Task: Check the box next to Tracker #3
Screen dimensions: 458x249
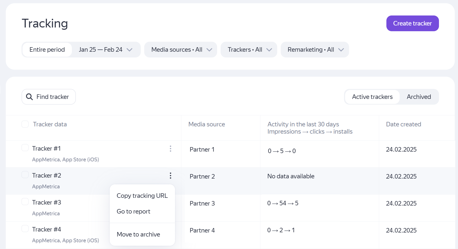Action: point(25,202)
